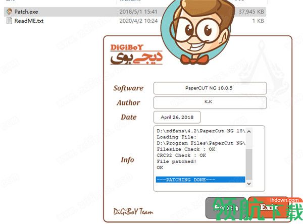Click the D:\zdfans\4.2 path log line

[201, 131]
